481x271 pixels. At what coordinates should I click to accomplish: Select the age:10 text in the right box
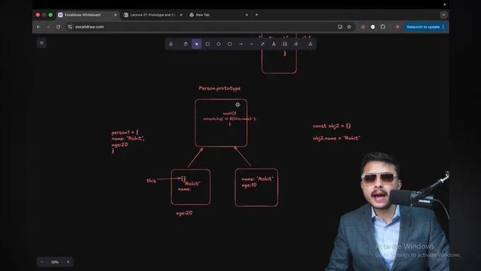coord(249,185)
